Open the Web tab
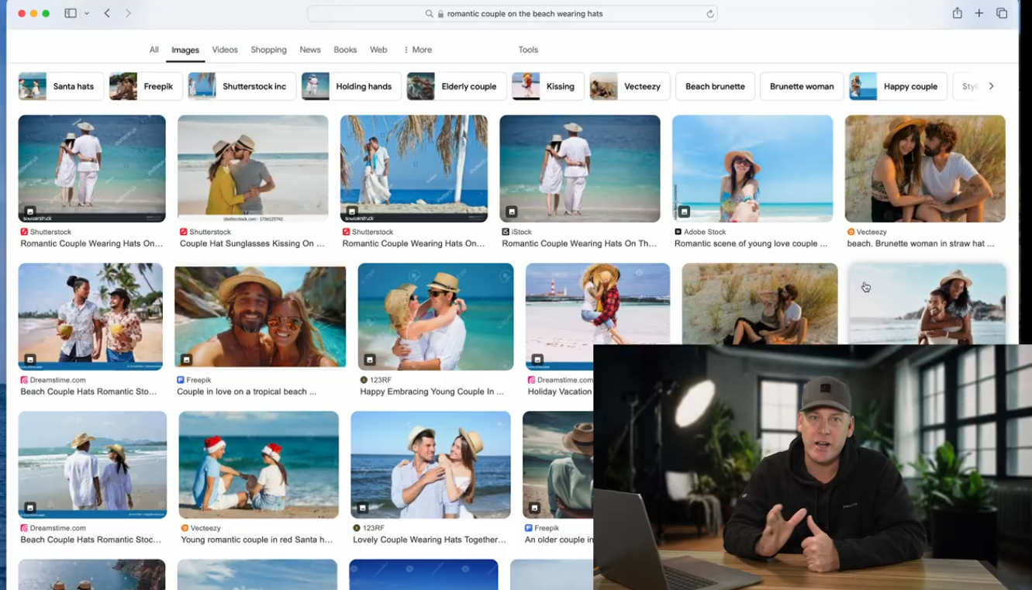1032x590 pixels. (x=378, y=50)
